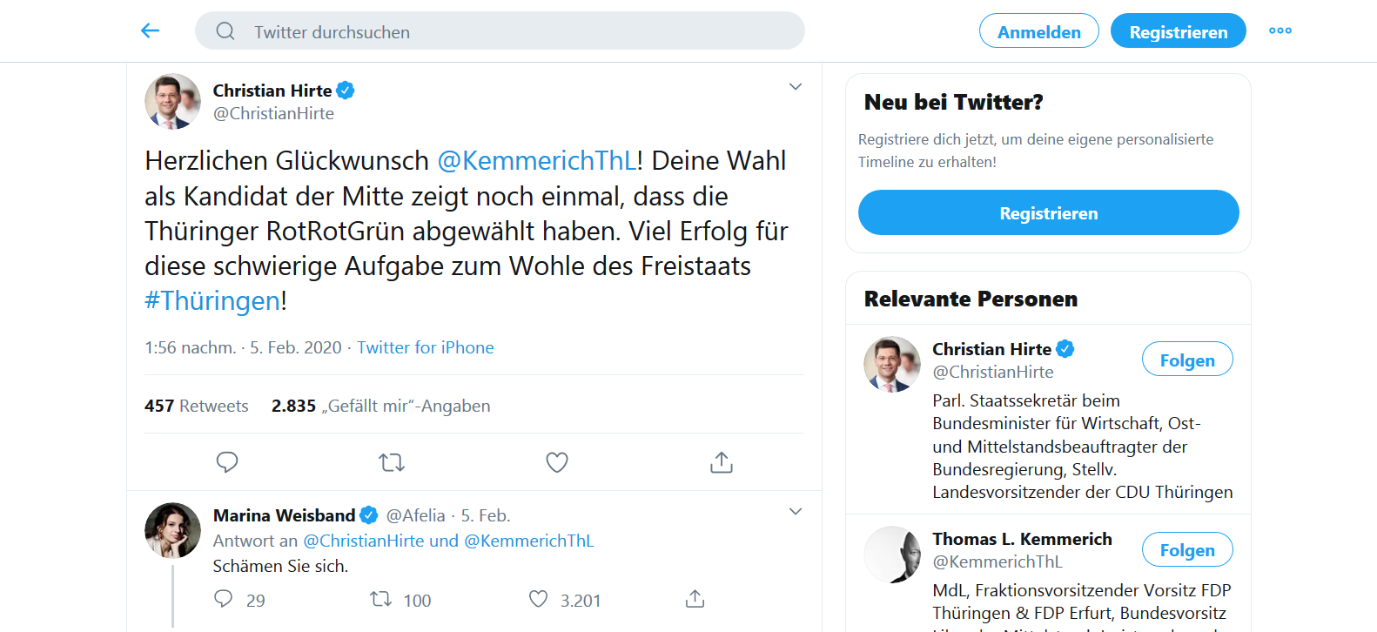Open the more options ellipsis menu
This screenshot has width=1377, height=632.
(1280, 31)
